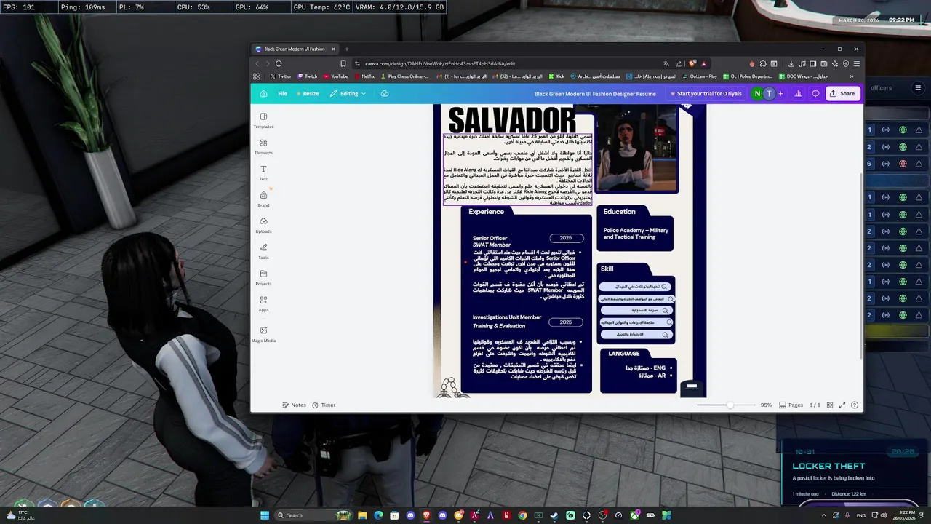Select the SALVADOR heading text

click(x=512, y=120)
